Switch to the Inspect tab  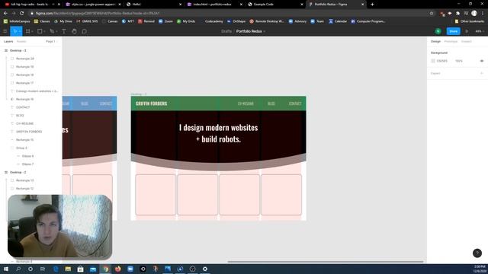click(466, 41)
